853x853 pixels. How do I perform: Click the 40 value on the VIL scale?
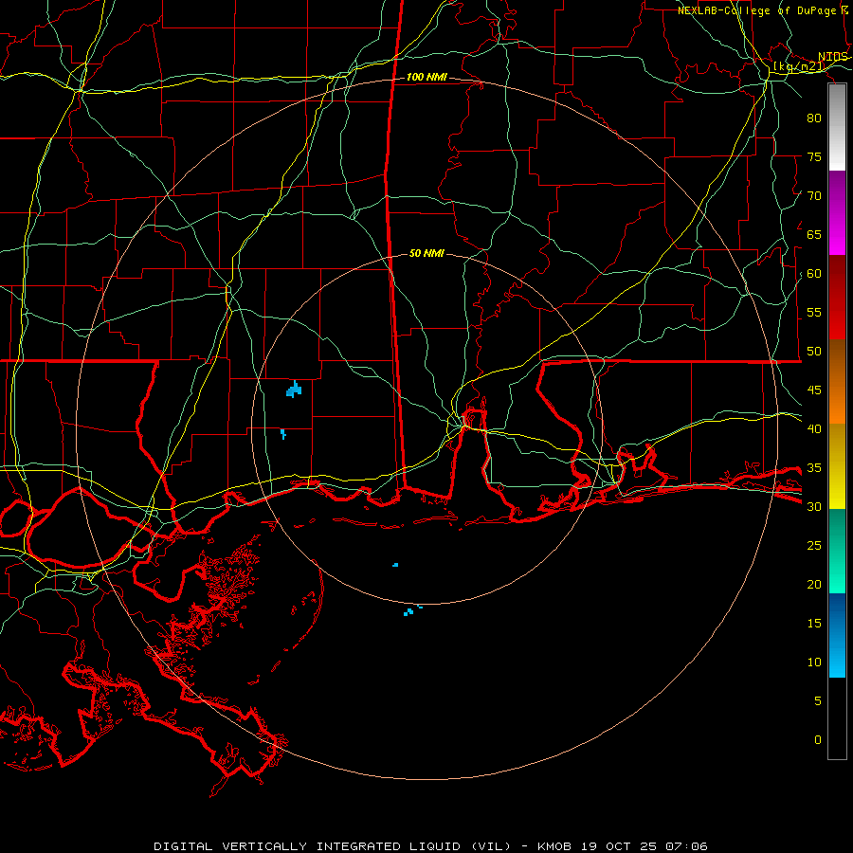[x=814, y=429]
